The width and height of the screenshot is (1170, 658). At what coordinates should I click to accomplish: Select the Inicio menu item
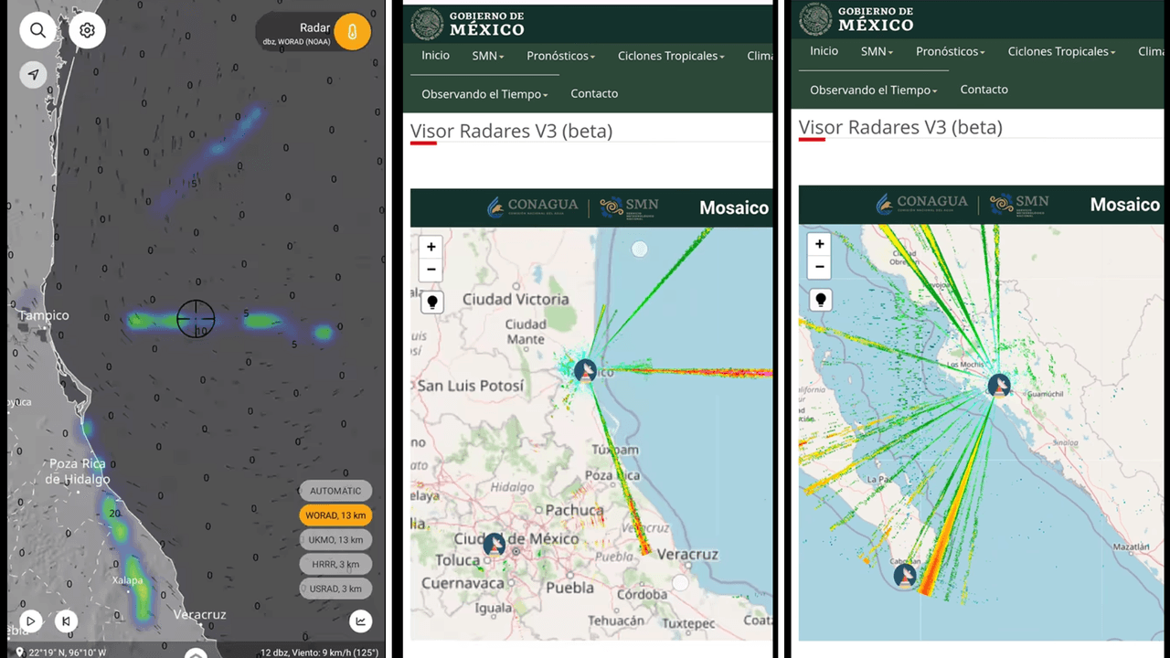(x=435, y=55)
